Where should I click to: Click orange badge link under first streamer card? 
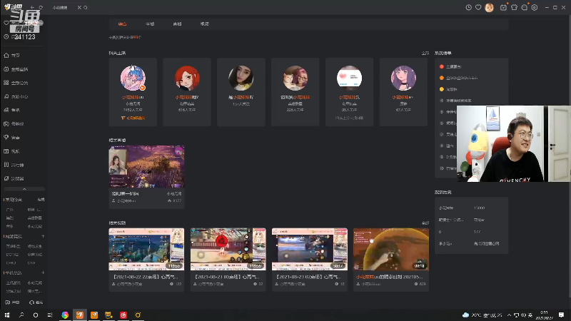pyautogui.click(x=133, y=118)
